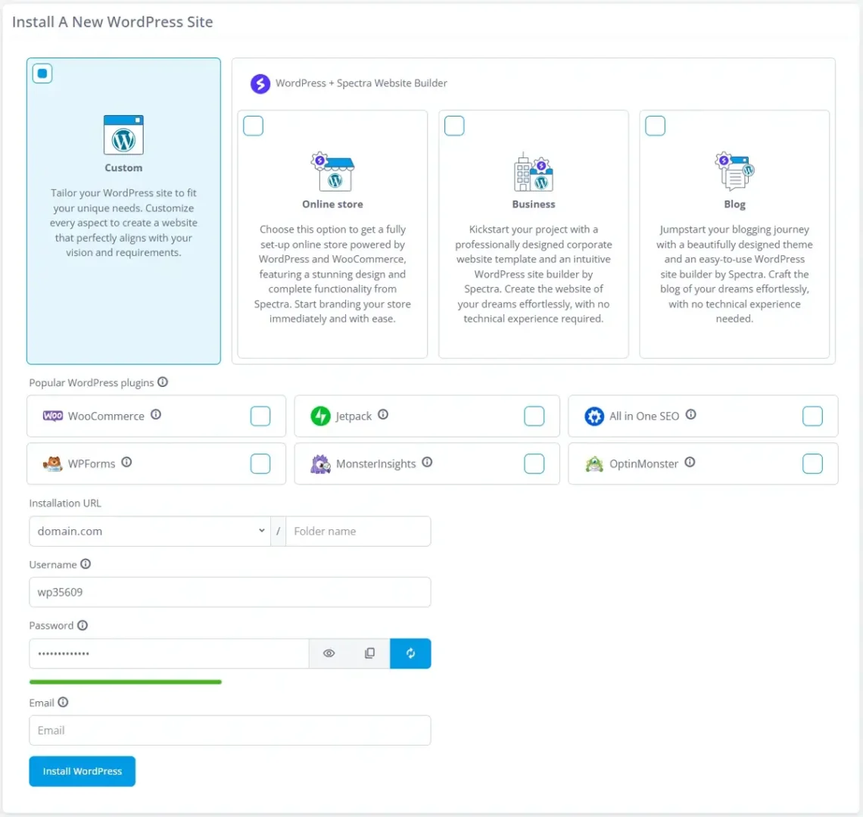Click the Username info tooltip icon
The image size is (863, 817).
coord(87,564)
